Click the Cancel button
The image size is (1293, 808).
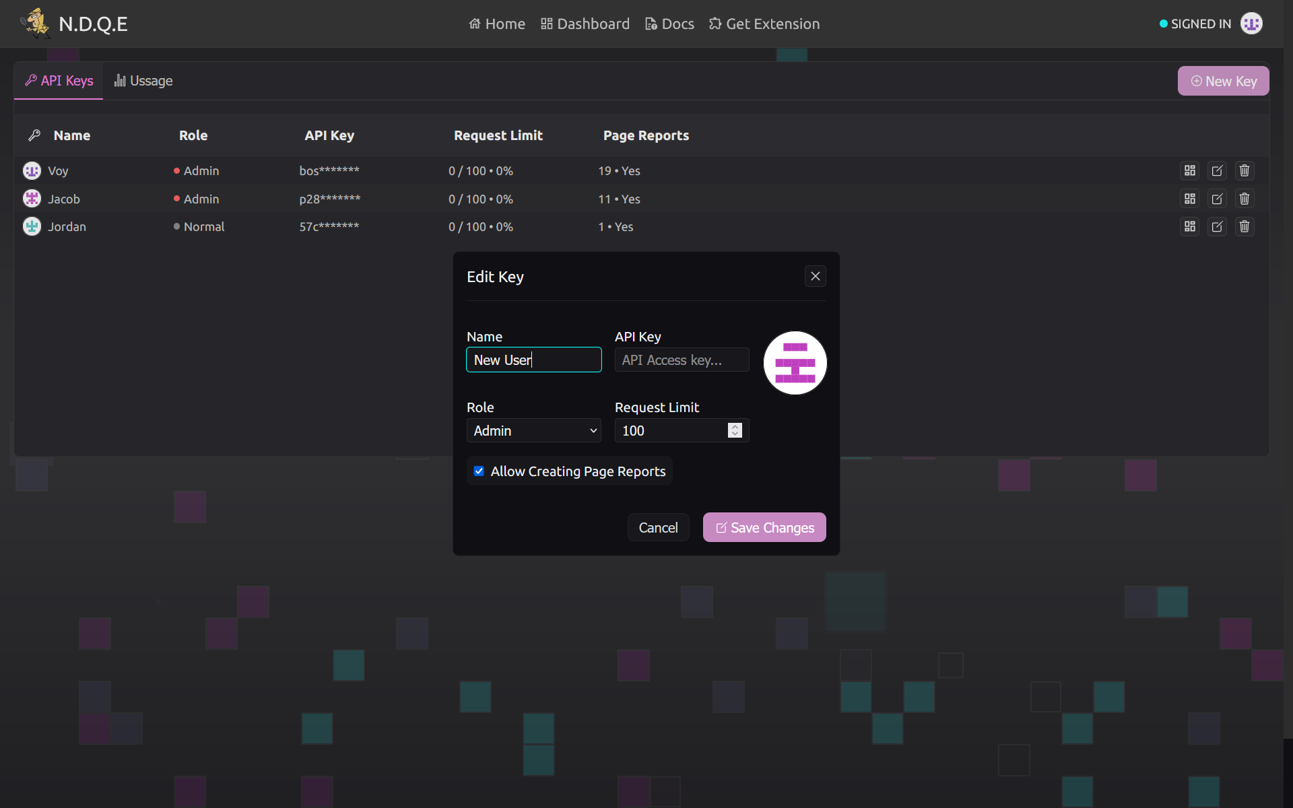coord(658,528)
